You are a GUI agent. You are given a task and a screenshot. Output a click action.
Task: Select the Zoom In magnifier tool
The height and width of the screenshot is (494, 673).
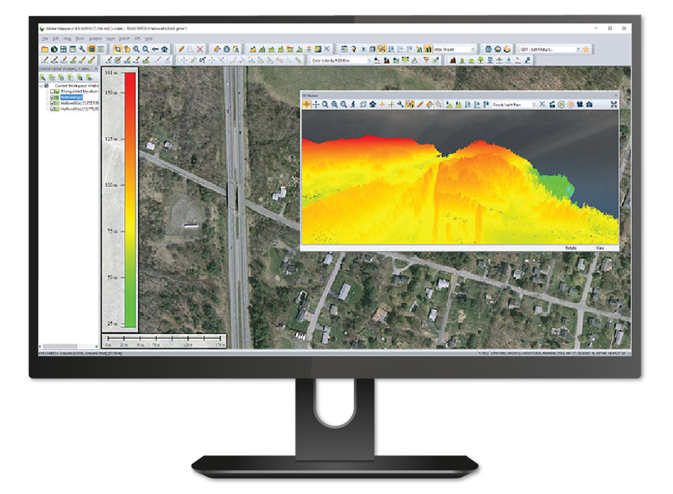136,48
